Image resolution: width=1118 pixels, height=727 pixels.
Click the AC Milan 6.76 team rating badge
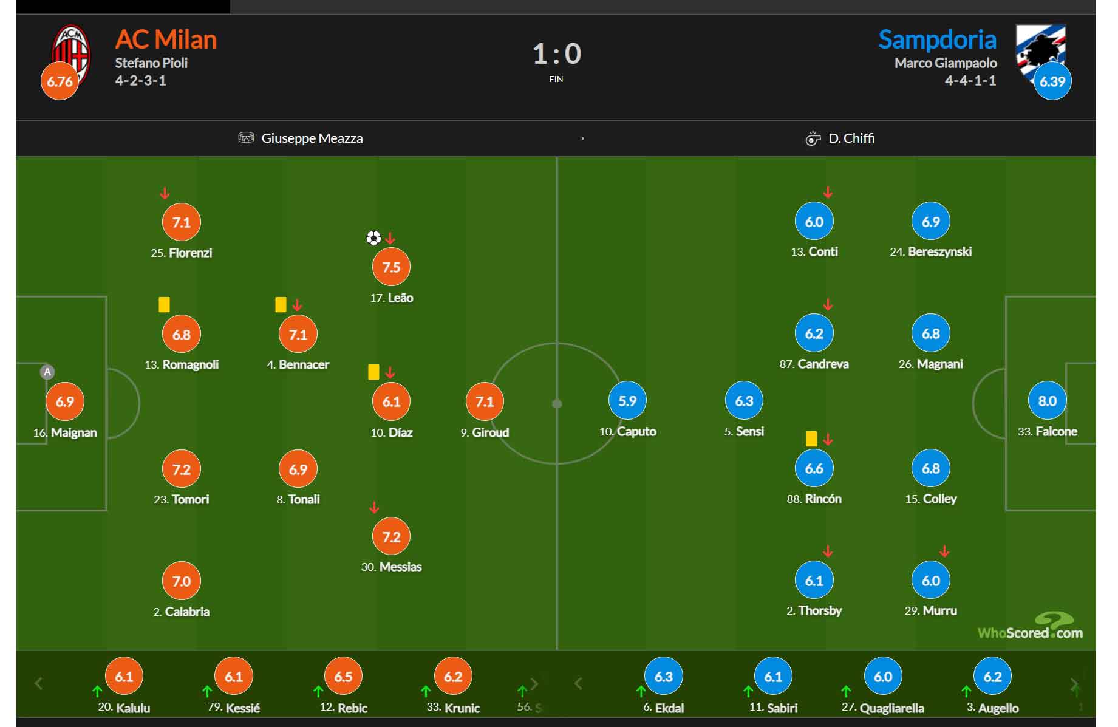click(60, 81)
